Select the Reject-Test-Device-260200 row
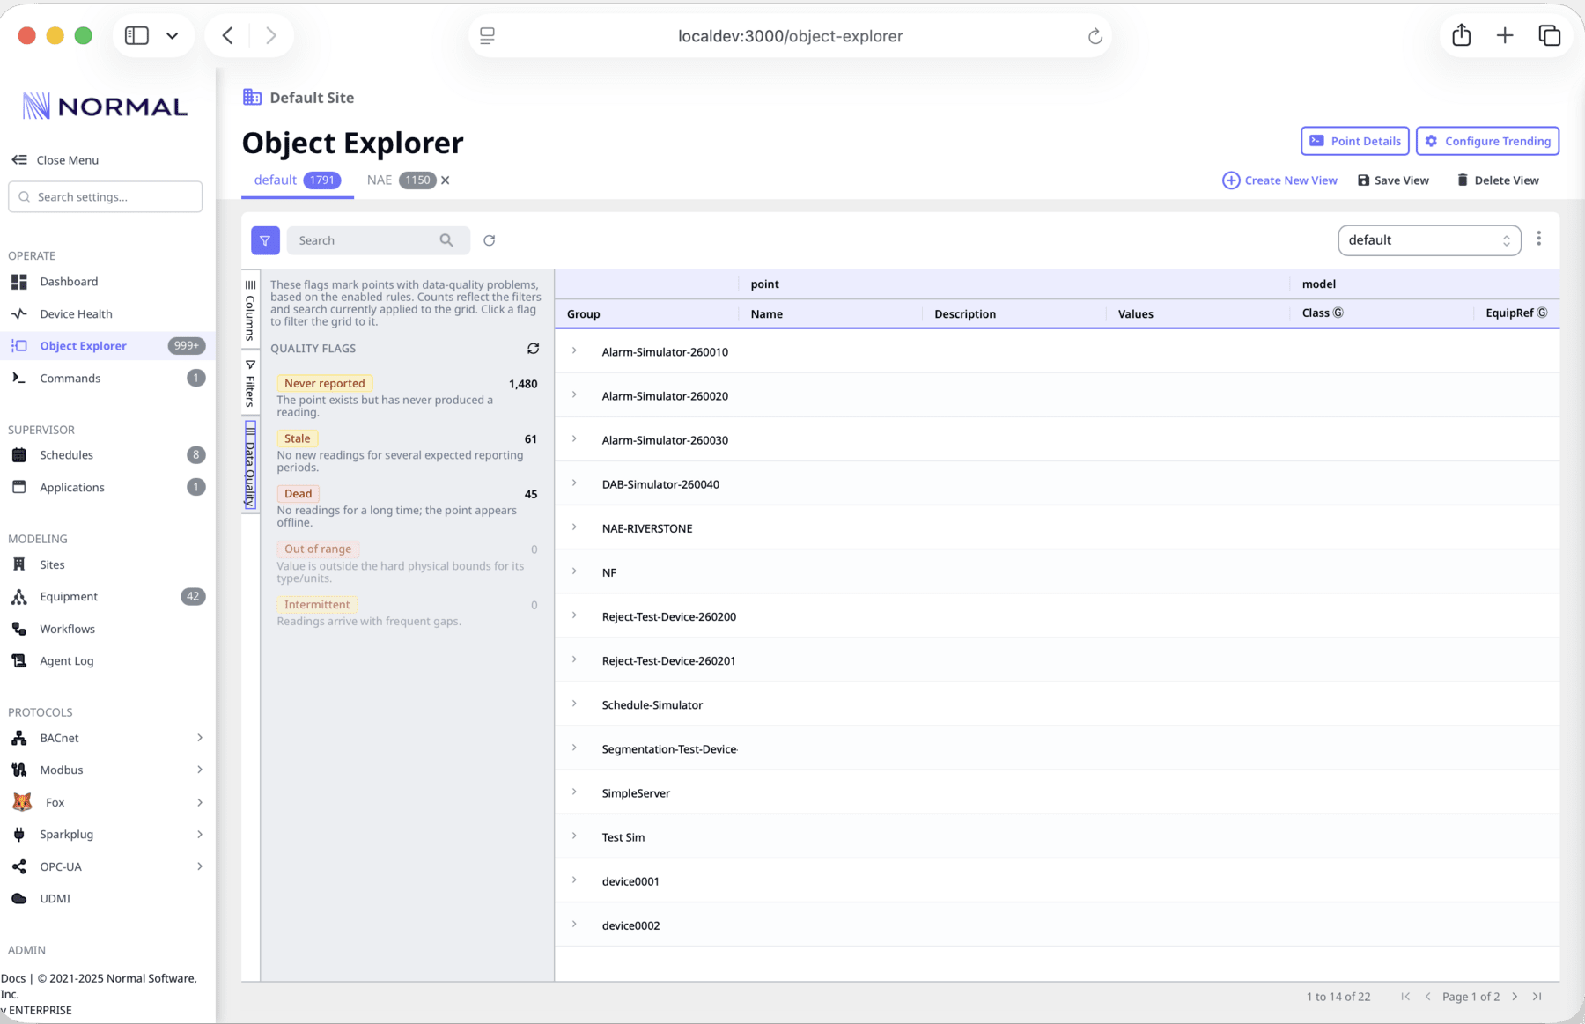 1057,616
